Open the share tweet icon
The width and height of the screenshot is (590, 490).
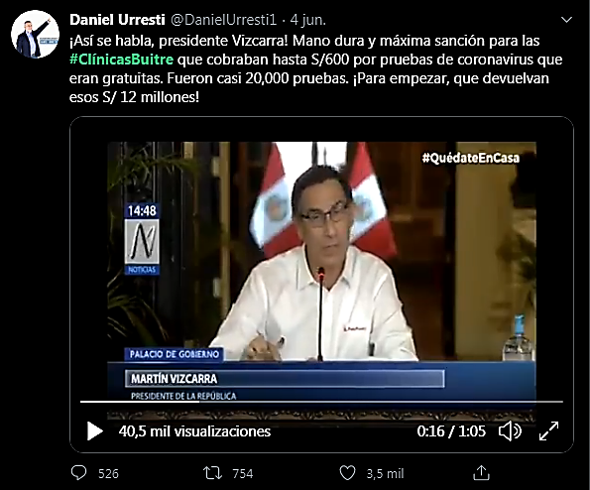point(481,473)
